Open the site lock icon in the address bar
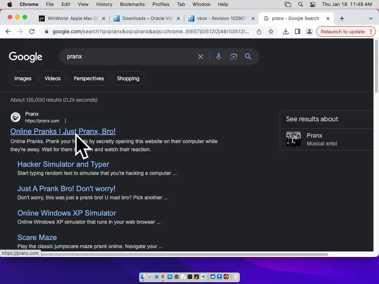 [47, 31]
